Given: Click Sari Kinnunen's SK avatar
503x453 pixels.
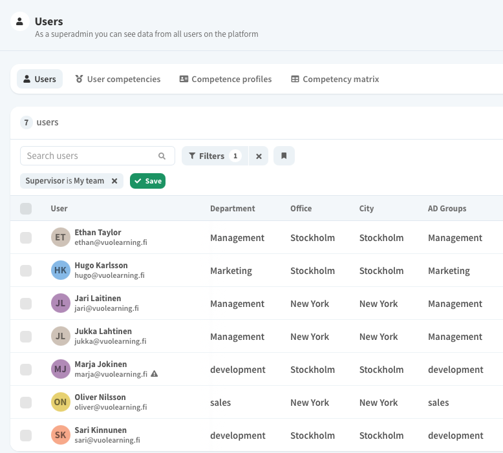Looking at the screenshot, I should 61,435.
